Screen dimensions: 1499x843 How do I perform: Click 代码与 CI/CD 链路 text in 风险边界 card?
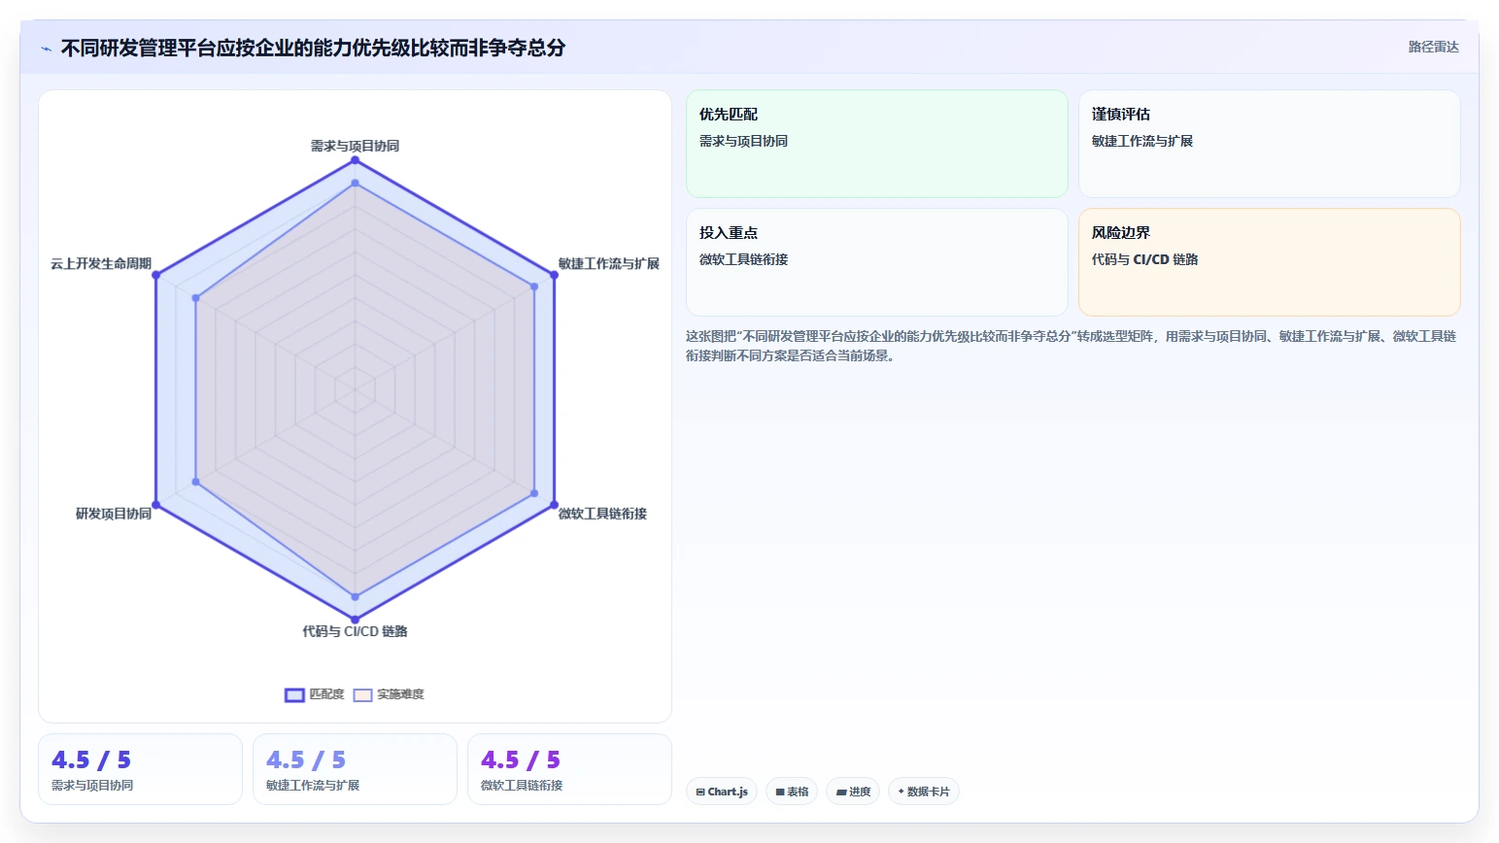1144,259
